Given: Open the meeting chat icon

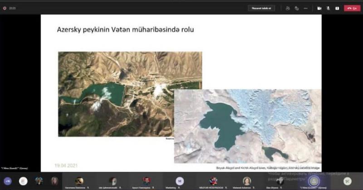Looking at the screenshot, I should click(297, 8).
